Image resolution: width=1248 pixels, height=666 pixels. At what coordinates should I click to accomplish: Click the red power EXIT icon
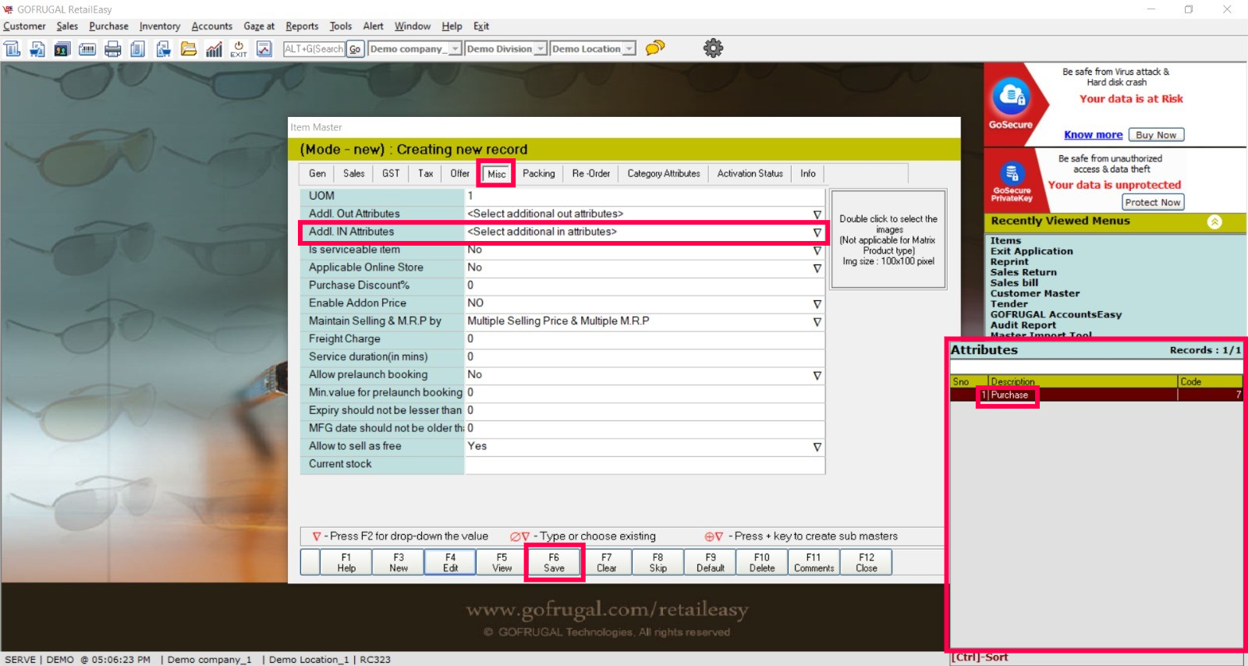click(x=239, y=49)
